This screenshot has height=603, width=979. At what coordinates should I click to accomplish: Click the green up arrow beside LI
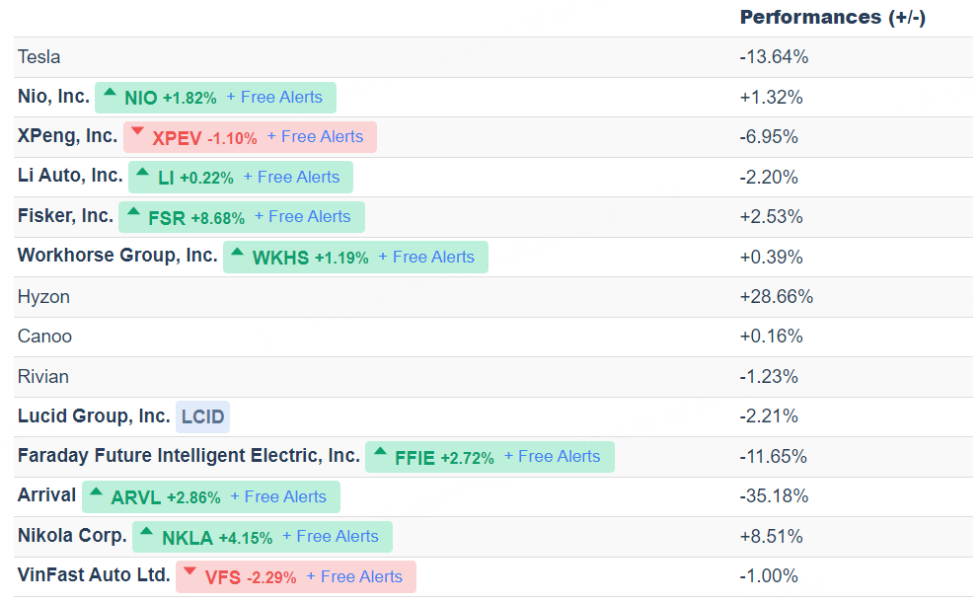pos(143,173)
